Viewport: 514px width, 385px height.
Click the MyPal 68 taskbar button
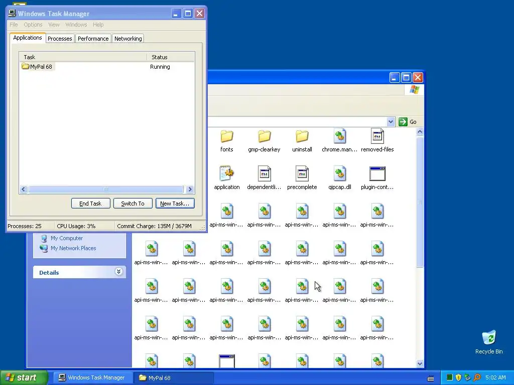(174, 377)
